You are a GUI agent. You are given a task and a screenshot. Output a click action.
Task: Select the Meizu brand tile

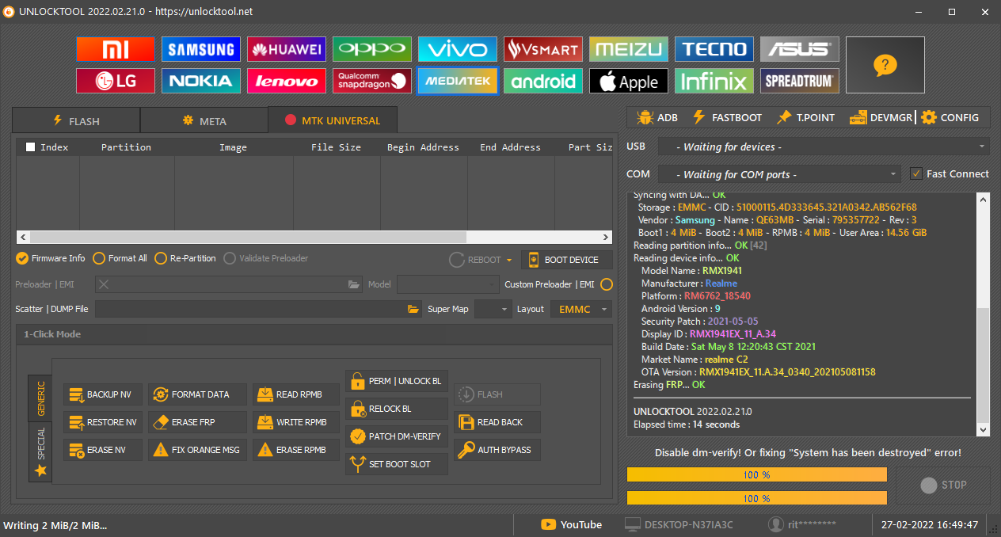[629, 49]
